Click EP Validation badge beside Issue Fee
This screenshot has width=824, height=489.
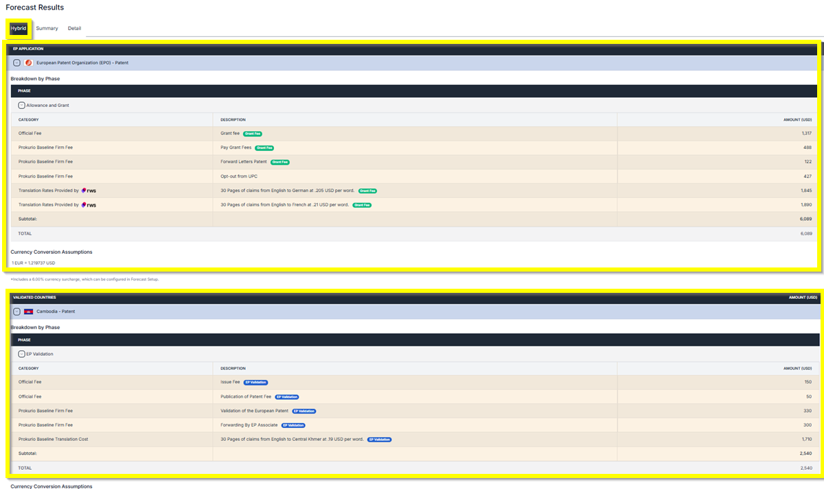tap(255, 382)
